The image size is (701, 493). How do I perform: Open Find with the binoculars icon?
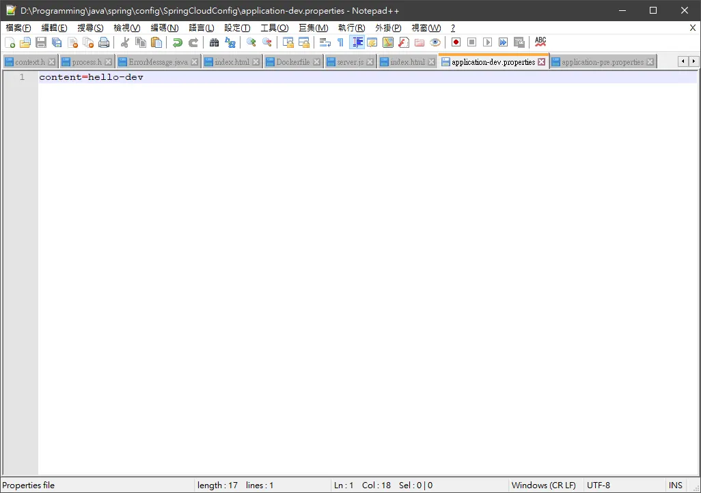(214, 42)
